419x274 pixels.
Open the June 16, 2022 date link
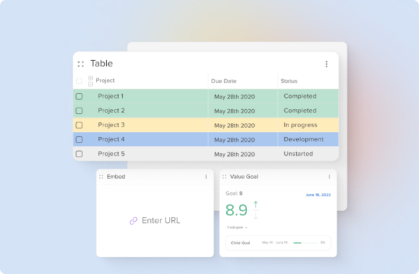click(318, 195)
